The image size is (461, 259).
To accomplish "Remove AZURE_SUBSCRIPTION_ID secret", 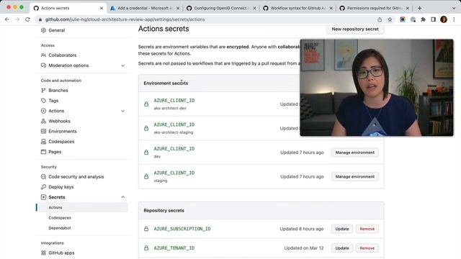I will click(x=367, y=229).
